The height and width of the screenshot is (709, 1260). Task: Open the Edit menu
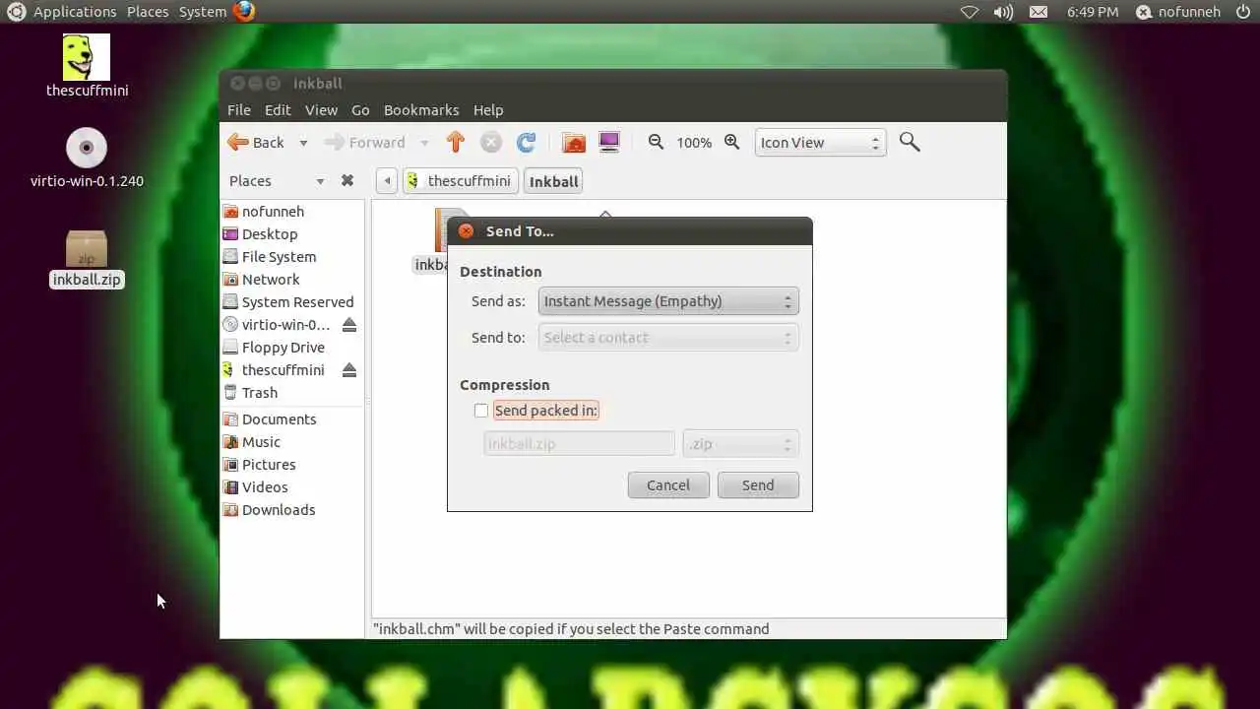[x=278, y=110]
